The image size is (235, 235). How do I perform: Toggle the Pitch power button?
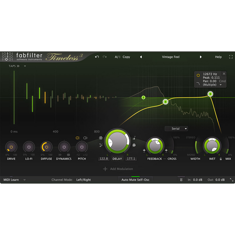[x=82, y=147]
